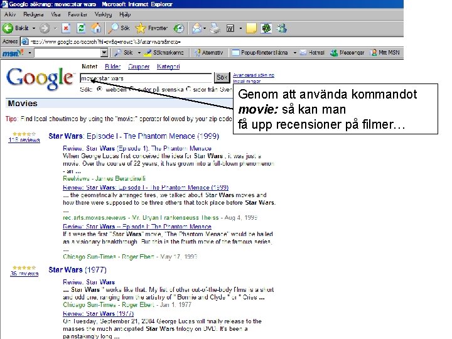Screen dimensions: 452x339
Task: Open the Visa menu
Action: [56, 14]
